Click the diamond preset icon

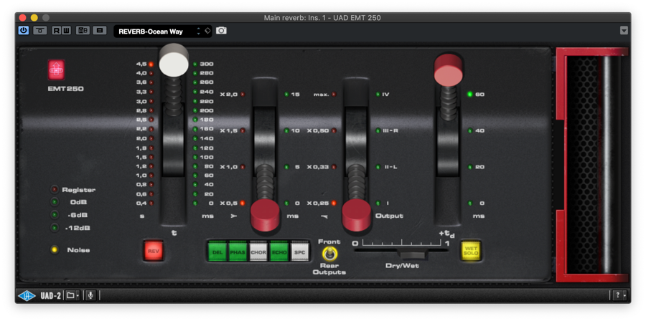point(207,31)
